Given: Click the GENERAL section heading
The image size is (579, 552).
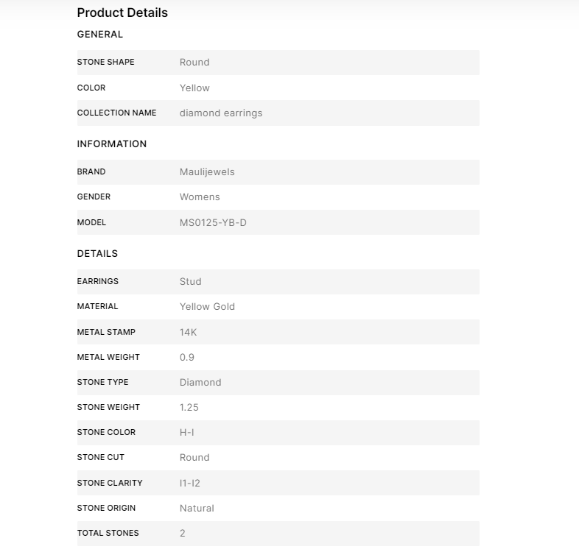Looking at the screenshot, I should (x=100, y=34).
